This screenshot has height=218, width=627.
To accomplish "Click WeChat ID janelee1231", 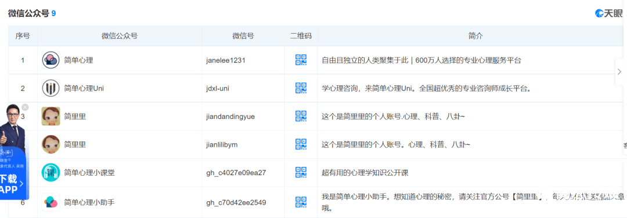I will (226, 60).
